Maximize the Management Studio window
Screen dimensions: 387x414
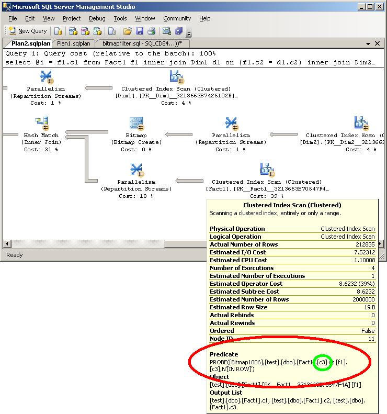click(x=370, y=7)
